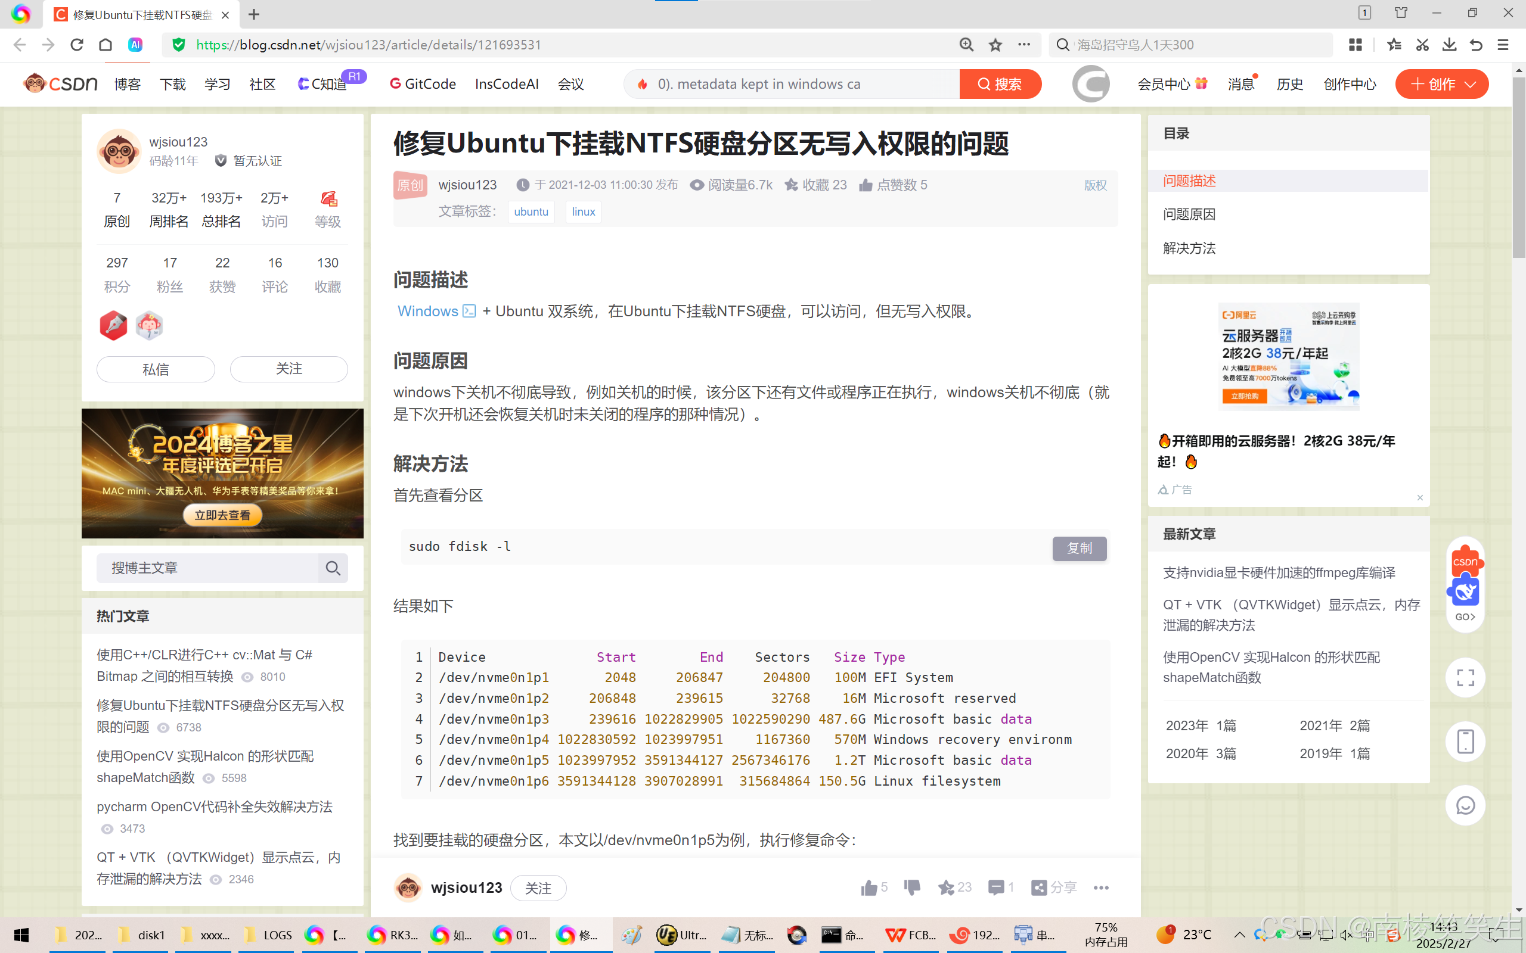Open the comments icon in article bar
The image size is (1526, 953).
click(995, 887)
